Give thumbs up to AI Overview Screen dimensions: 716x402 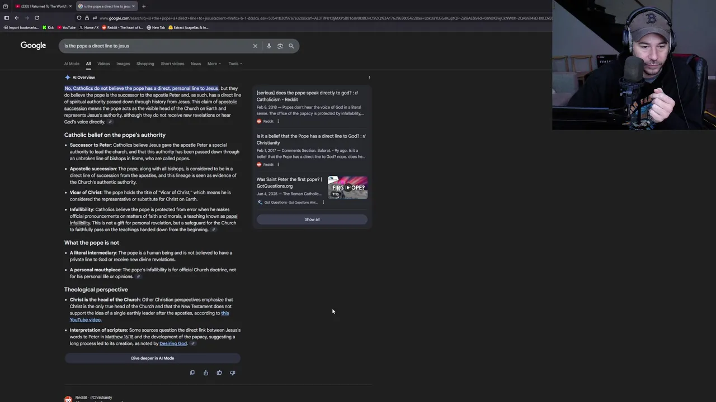point(219,372)
